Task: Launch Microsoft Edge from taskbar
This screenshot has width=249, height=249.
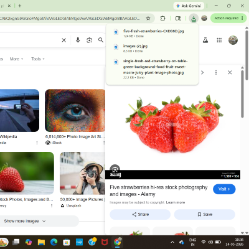Action: [54, 242]
